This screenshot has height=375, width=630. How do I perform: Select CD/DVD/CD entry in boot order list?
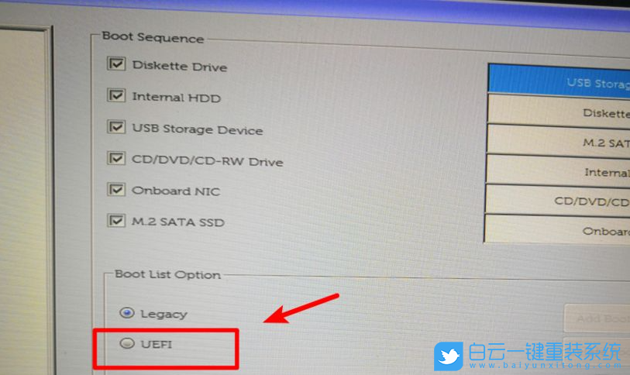point(558,200)
